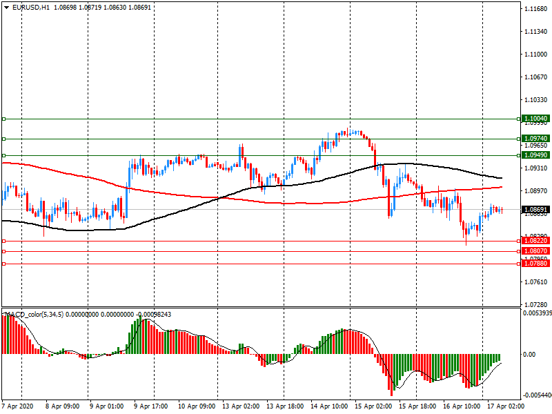Click the 17 Apr 02:00 time label
552x414 pixels.
pos(504,406)
